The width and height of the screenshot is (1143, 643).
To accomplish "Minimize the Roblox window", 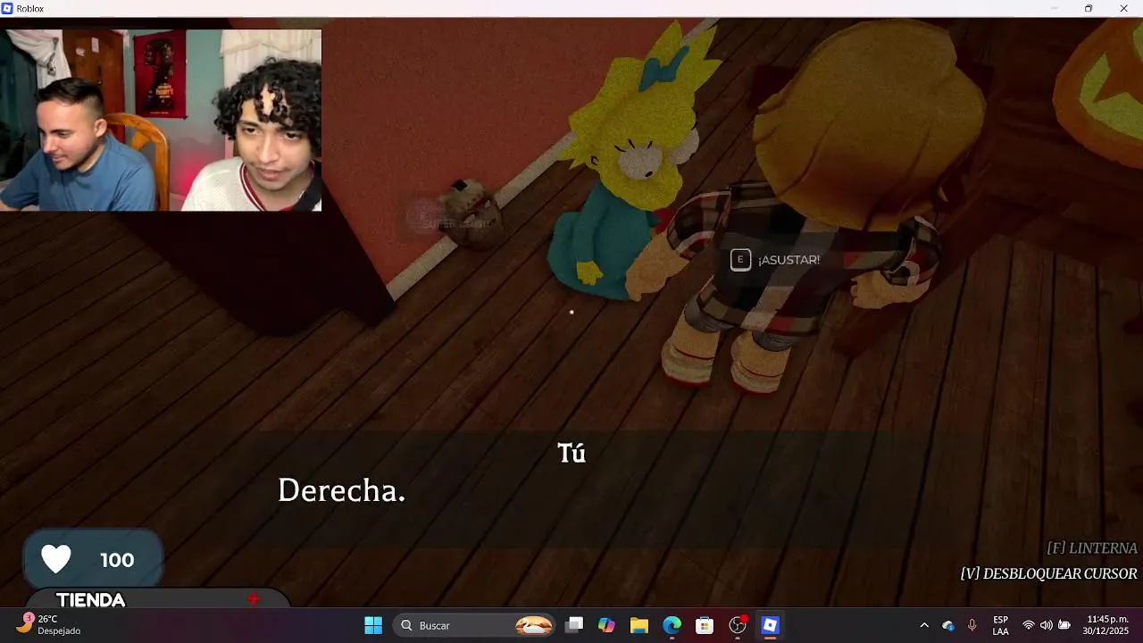I will tap(1054, 8).
